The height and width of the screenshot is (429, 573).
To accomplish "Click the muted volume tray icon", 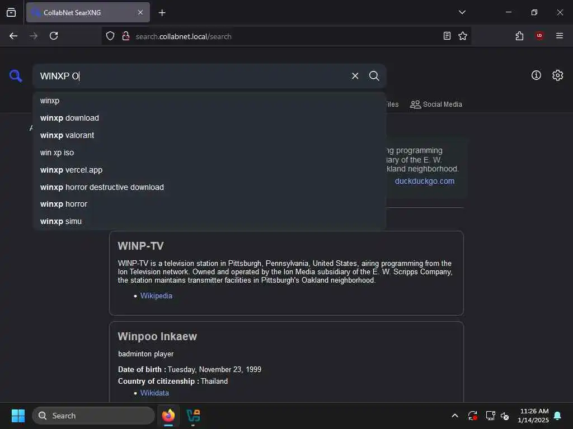I will [505, 416].
